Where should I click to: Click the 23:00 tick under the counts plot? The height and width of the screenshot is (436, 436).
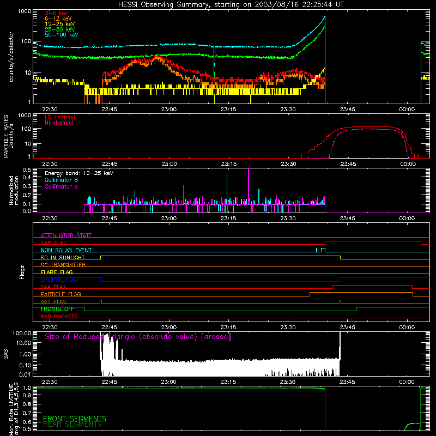click(x=169, y=110)
